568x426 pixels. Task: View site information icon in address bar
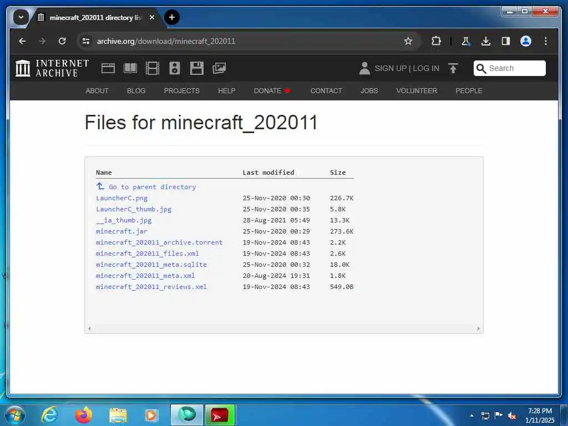click(x=86, y=41)
